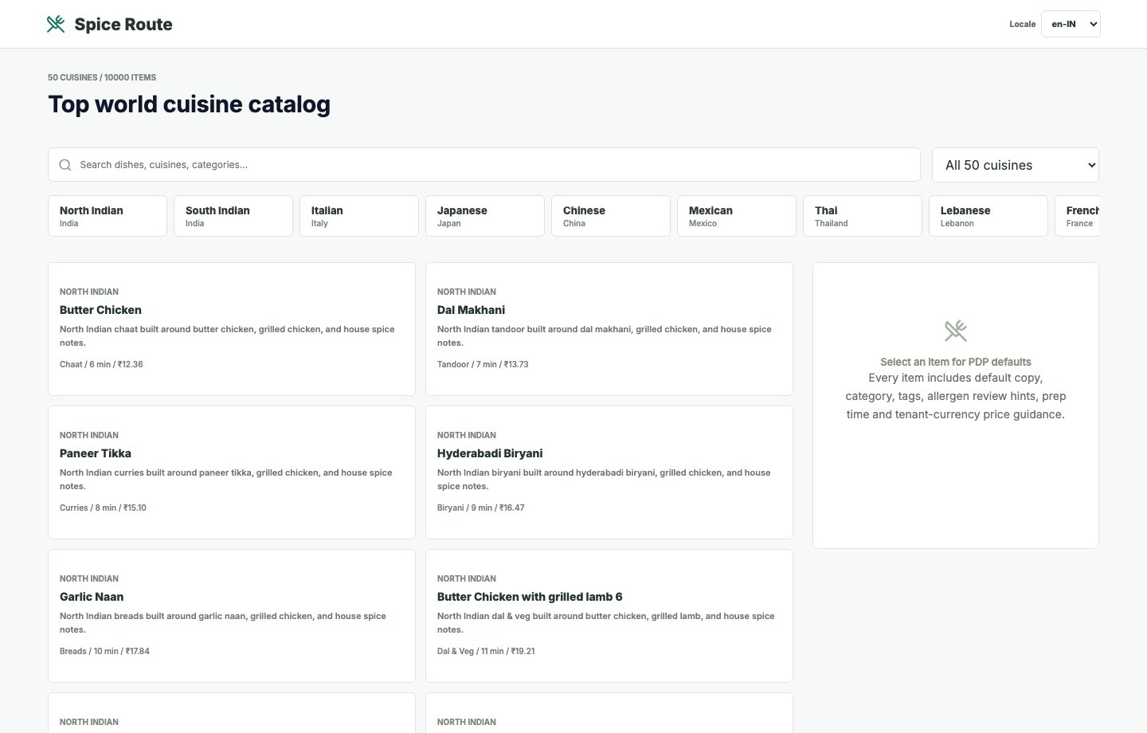Click 'Select an item for PDP defaults' text
The height and width of the screenshot is (733, 1147).
(956, 362)
